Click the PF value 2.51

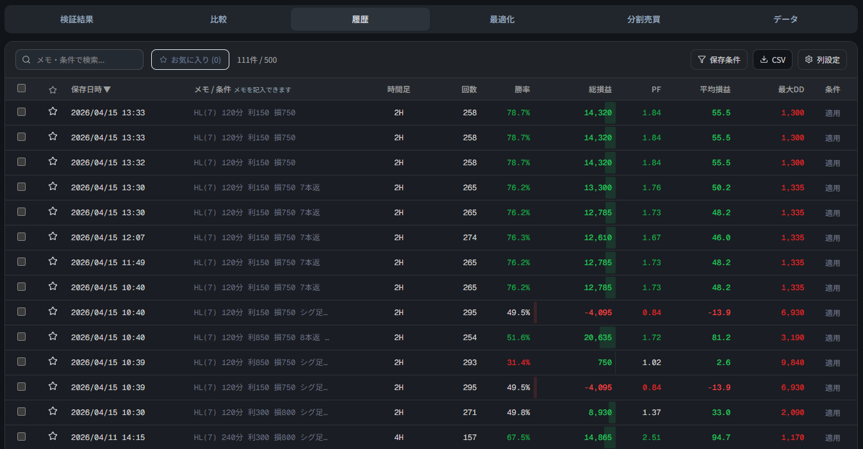tap(652, 437)
